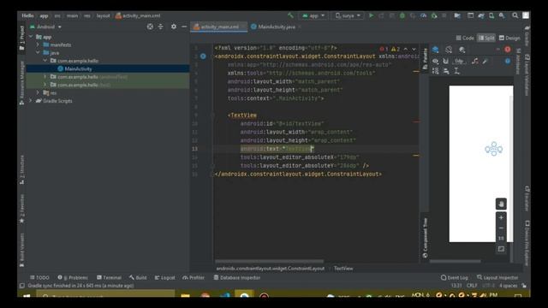Click the green Debug bug icon
Image resolution: width=548 pixels, height=308 pixels.
click(402, 15)
